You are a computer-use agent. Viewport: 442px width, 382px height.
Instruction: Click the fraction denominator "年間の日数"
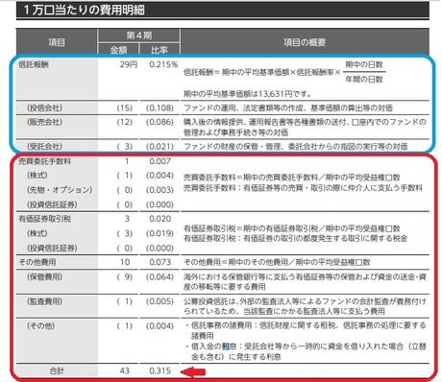click(x=364, y=79)
